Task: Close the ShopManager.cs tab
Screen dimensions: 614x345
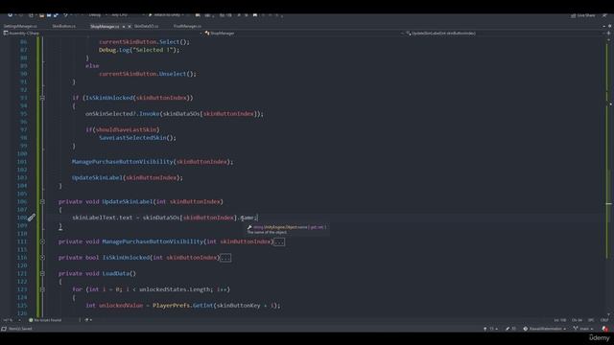Action: point(130,27)
